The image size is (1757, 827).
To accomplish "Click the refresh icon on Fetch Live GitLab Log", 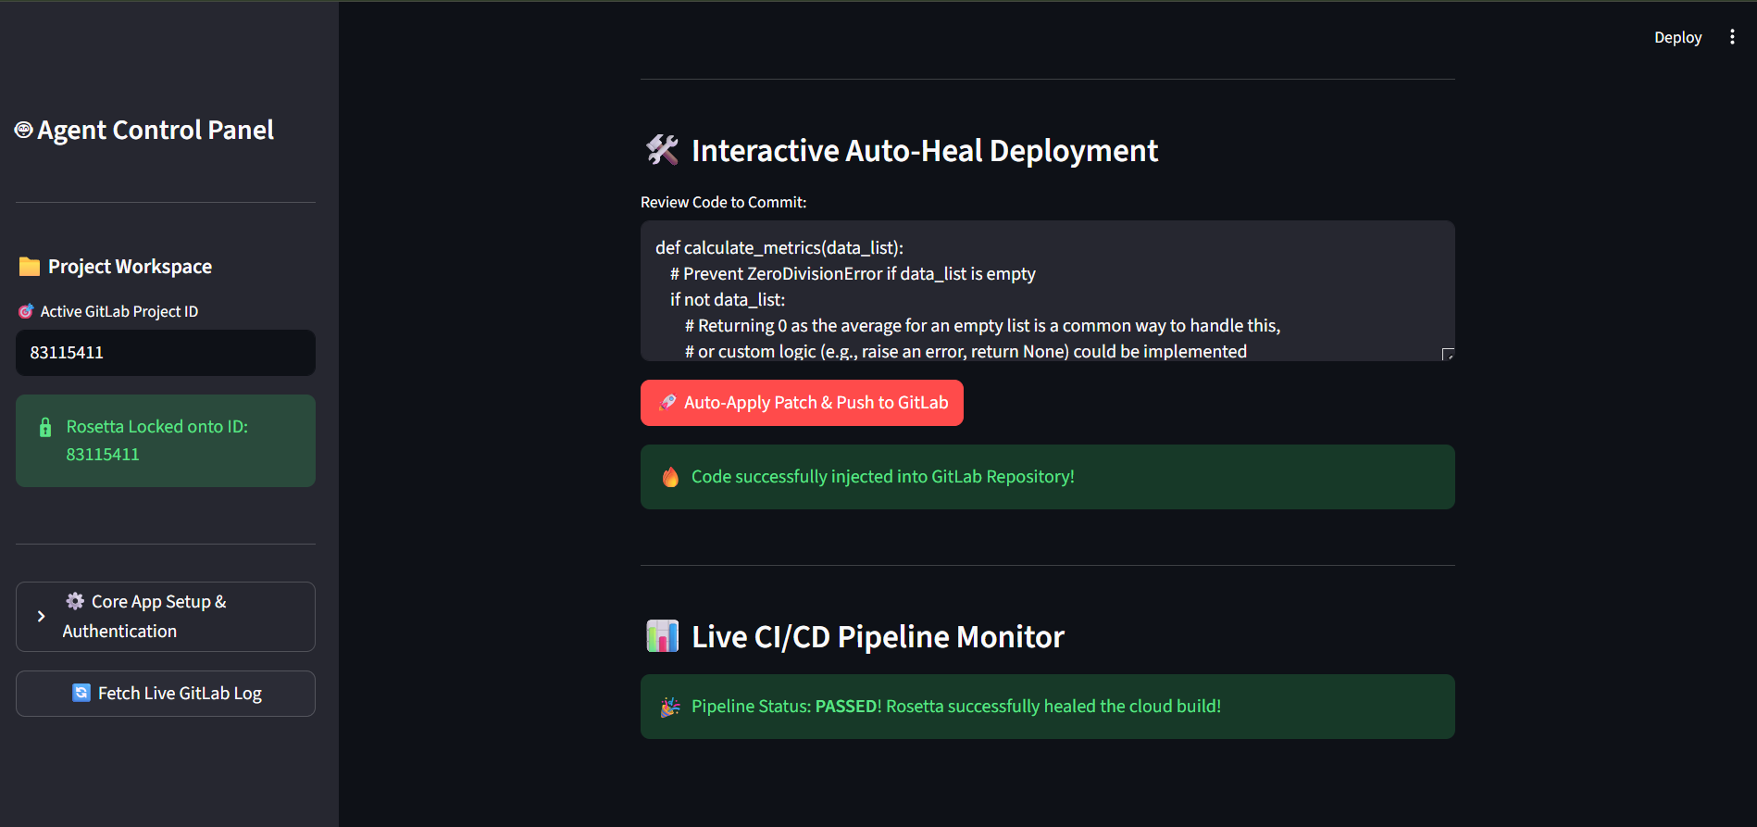I will tap(81, 693).
